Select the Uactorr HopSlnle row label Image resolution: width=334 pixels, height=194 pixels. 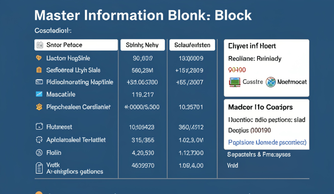coord(68,58)
